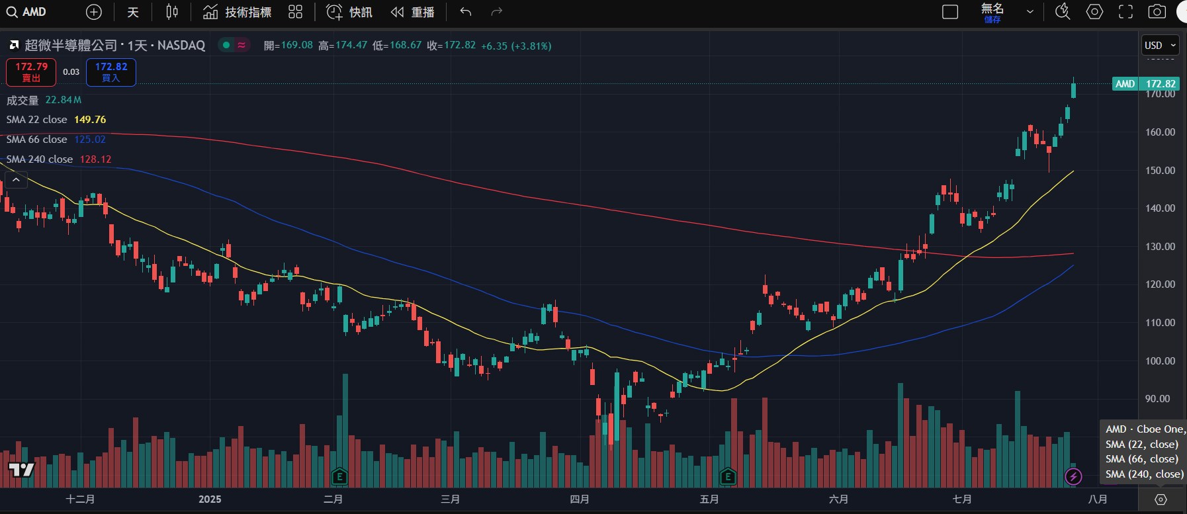Open the USD currency dropdown
This screenshot has width=1187, height=514.
point(1161,45)
